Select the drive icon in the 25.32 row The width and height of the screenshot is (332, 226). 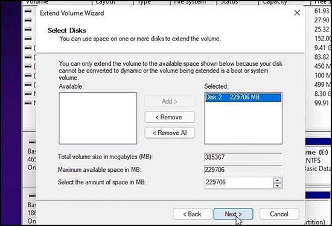pyautogui.click(x=28, y=30)
